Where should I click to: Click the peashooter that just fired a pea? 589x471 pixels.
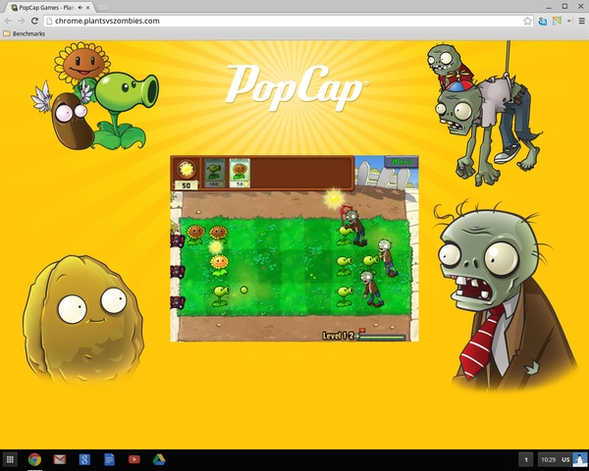point(221,295)
